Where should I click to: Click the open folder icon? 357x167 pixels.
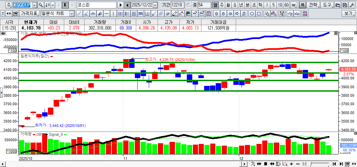tap(337, 5)
